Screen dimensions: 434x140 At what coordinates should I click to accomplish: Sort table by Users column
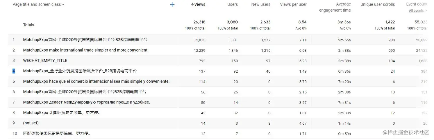coord(232,4)
